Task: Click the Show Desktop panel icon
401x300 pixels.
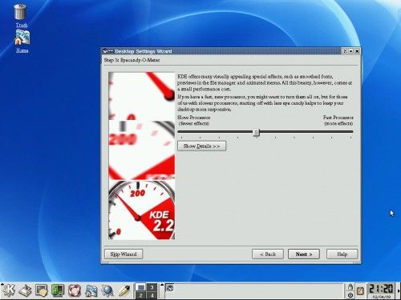Action: [x=42, y=290]
